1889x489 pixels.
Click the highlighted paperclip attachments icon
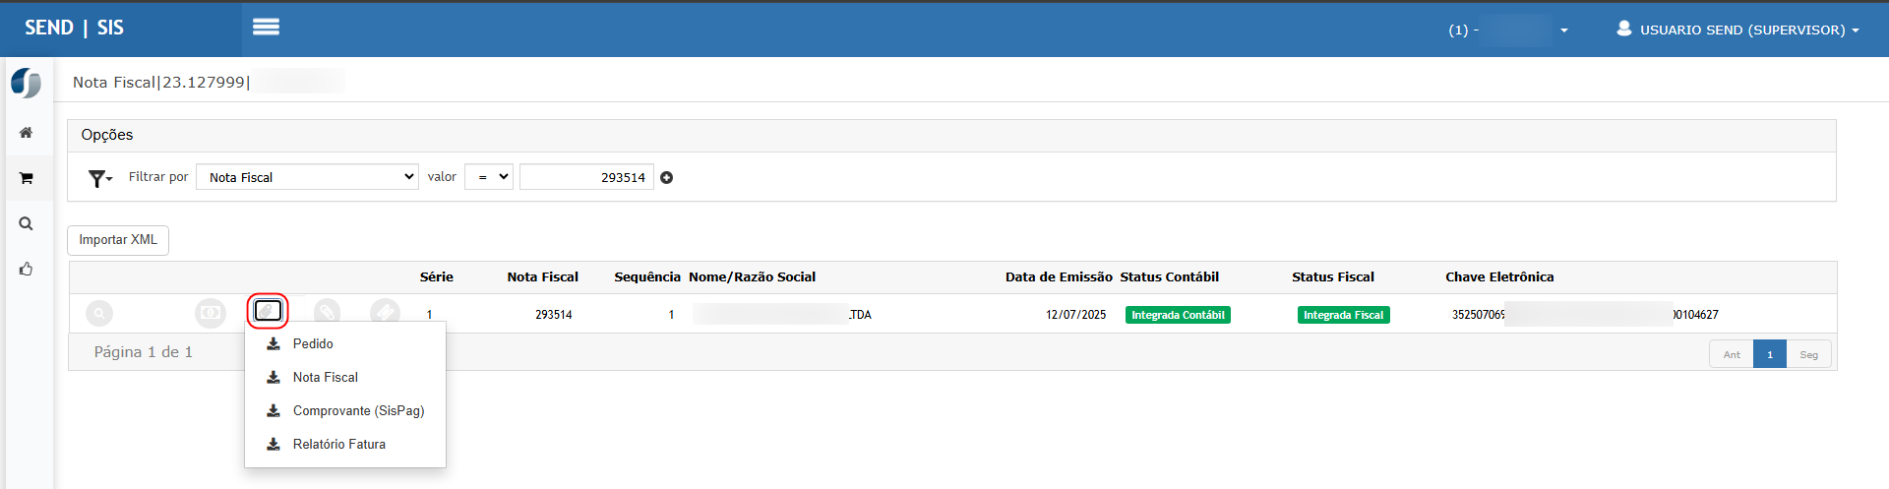(268, 311)
